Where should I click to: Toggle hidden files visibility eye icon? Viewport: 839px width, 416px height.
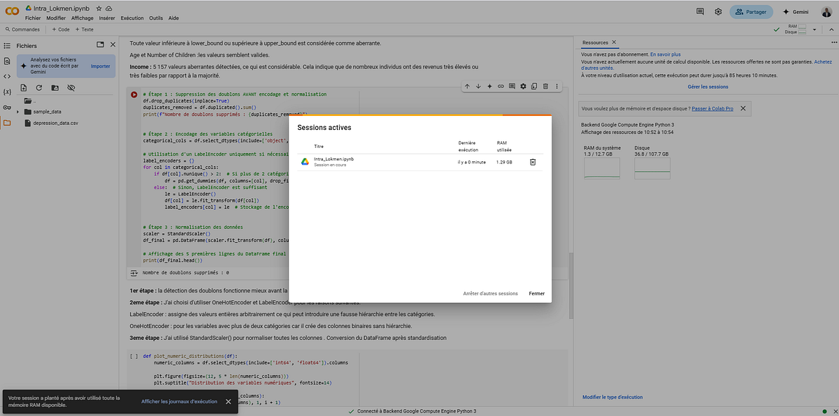[71, 88]
